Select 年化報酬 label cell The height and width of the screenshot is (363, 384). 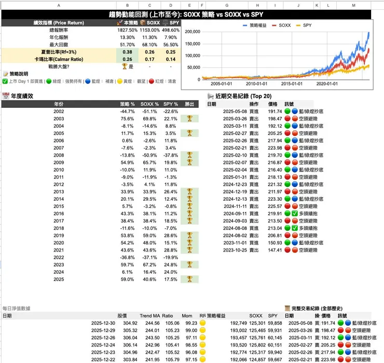[x=59, y=37]
